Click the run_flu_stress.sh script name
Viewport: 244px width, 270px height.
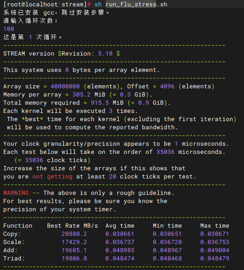point(137,4)
